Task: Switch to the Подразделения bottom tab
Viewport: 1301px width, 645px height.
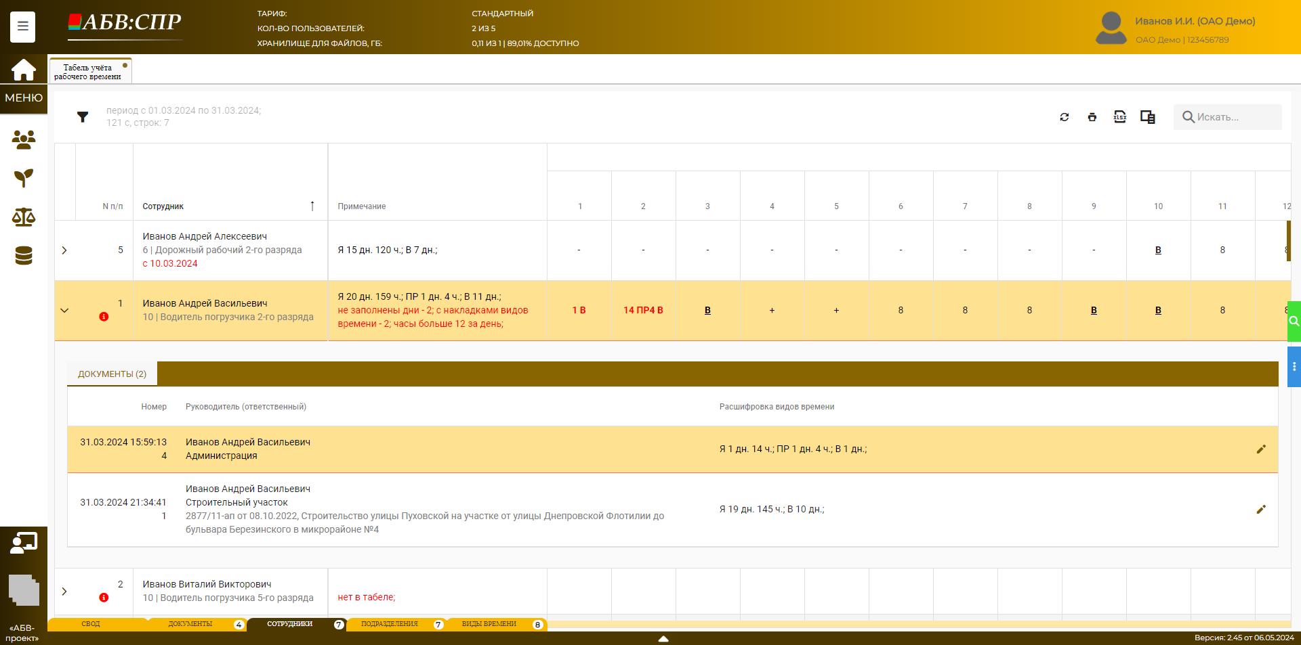Action: [390, 624]
